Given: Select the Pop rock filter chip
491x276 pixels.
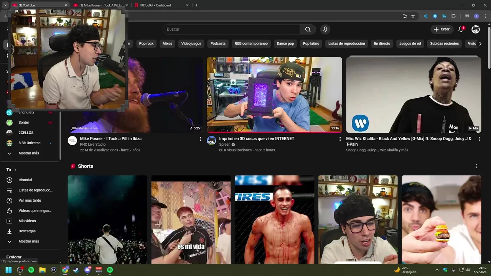Looking at the screenshot, I should pyautogui.click(x=146, y=44).
